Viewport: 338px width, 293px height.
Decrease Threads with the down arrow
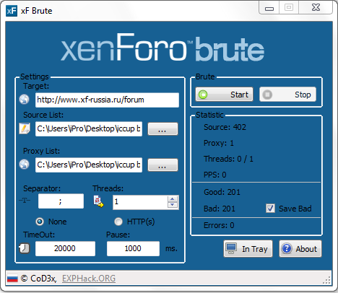[172, 205]
